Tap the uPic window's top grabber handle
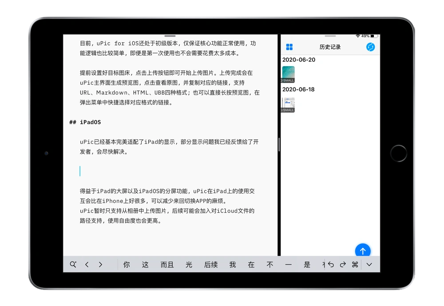The image size is (444, 306). tap(330, 36)
